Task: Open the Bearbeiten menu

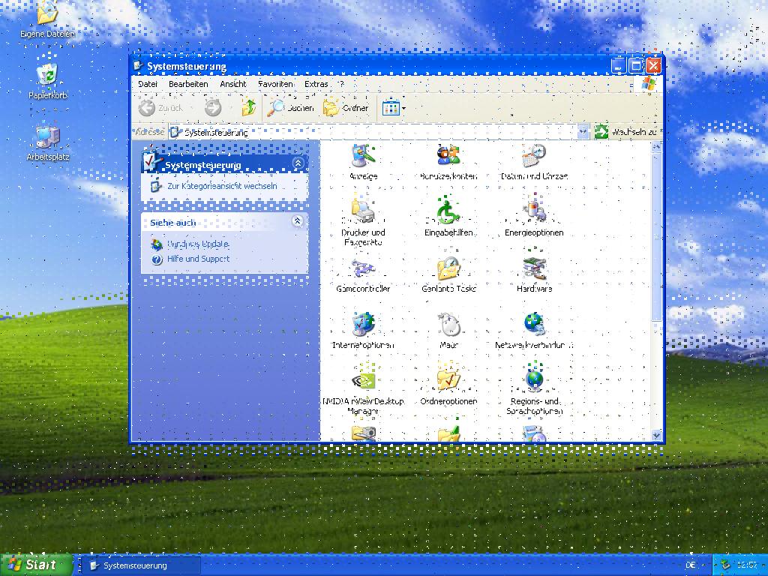Action: coord(188,84)
